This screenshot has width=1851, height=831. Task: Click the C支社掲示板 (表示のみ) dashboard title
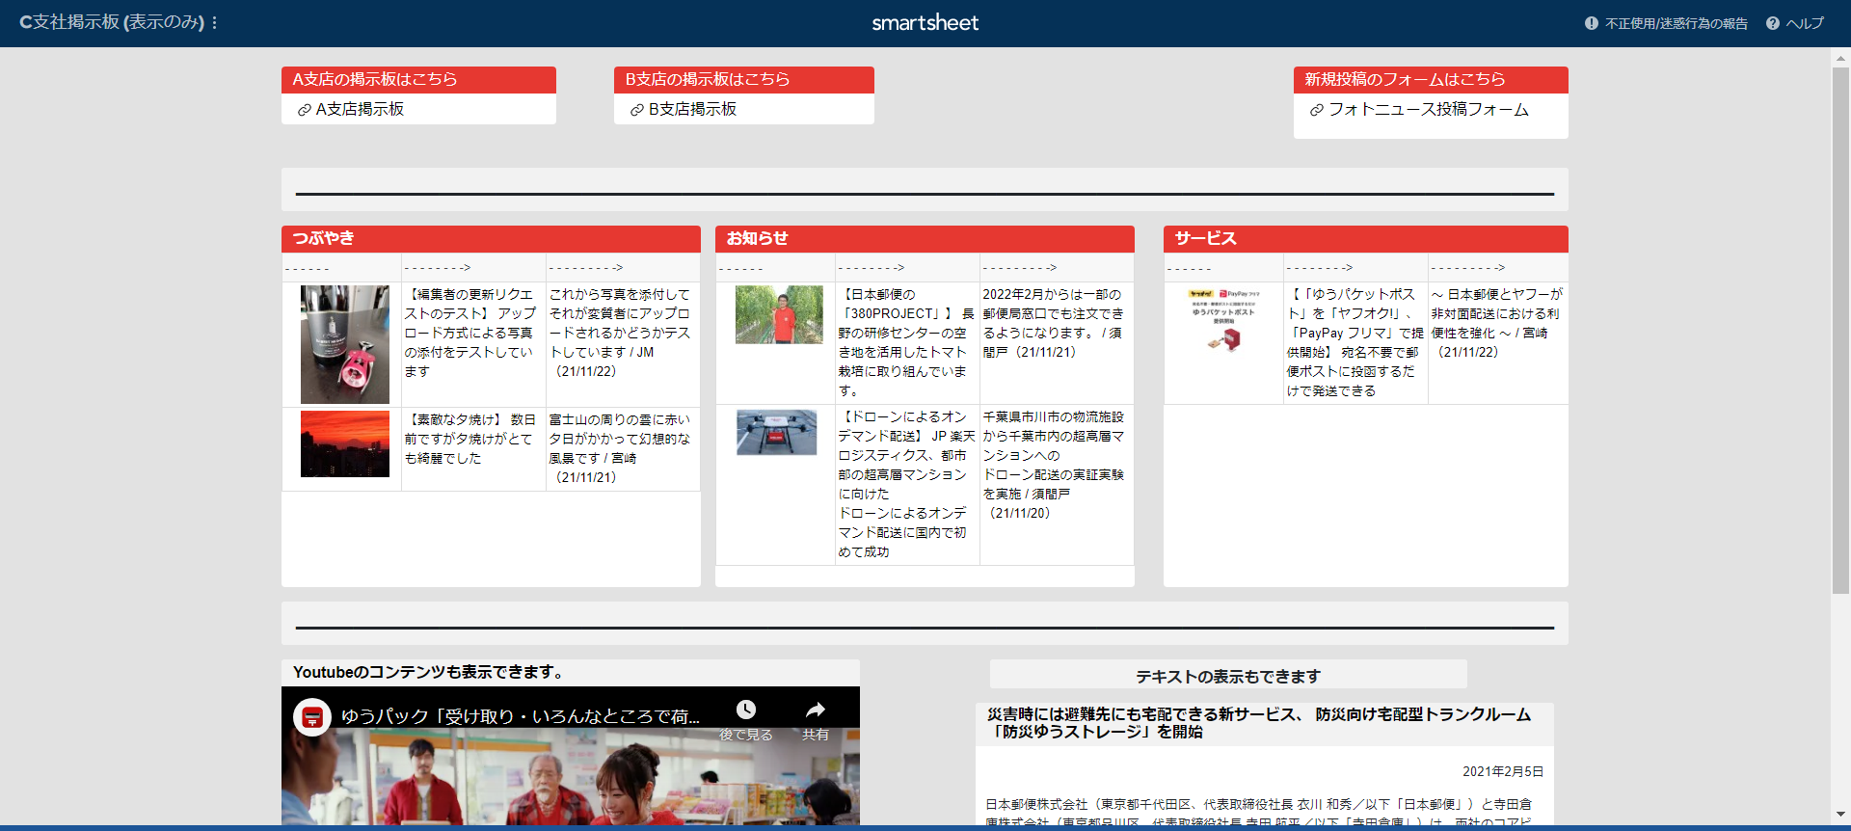pyautogui.click(x=112, y=22)
